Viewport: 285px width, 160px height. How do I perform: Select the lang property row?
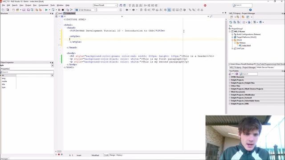(x=27, y=79)
